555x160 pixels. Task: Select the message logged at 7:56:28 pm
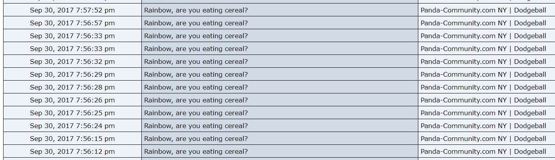coord(196,87)
